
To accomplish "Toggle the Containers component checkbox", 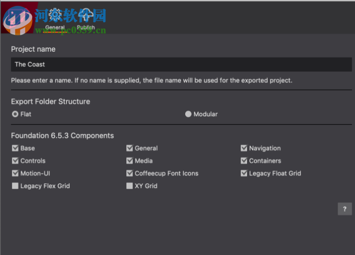I will pos(244,160).
